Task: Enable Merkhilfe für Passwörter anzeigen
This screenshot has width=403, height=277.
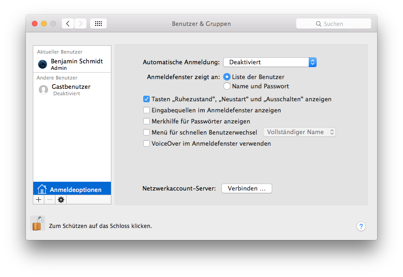Action: pos(147,121)
